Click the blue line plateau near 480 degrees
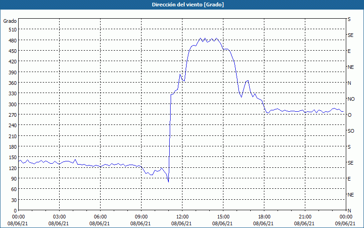The width and height of the screenshot is (364, 228). [209, 40]
